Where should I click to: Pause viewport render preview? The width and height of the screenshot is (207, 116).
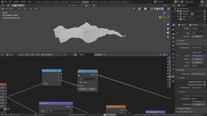pyautogui.click(x=169, y=9)
